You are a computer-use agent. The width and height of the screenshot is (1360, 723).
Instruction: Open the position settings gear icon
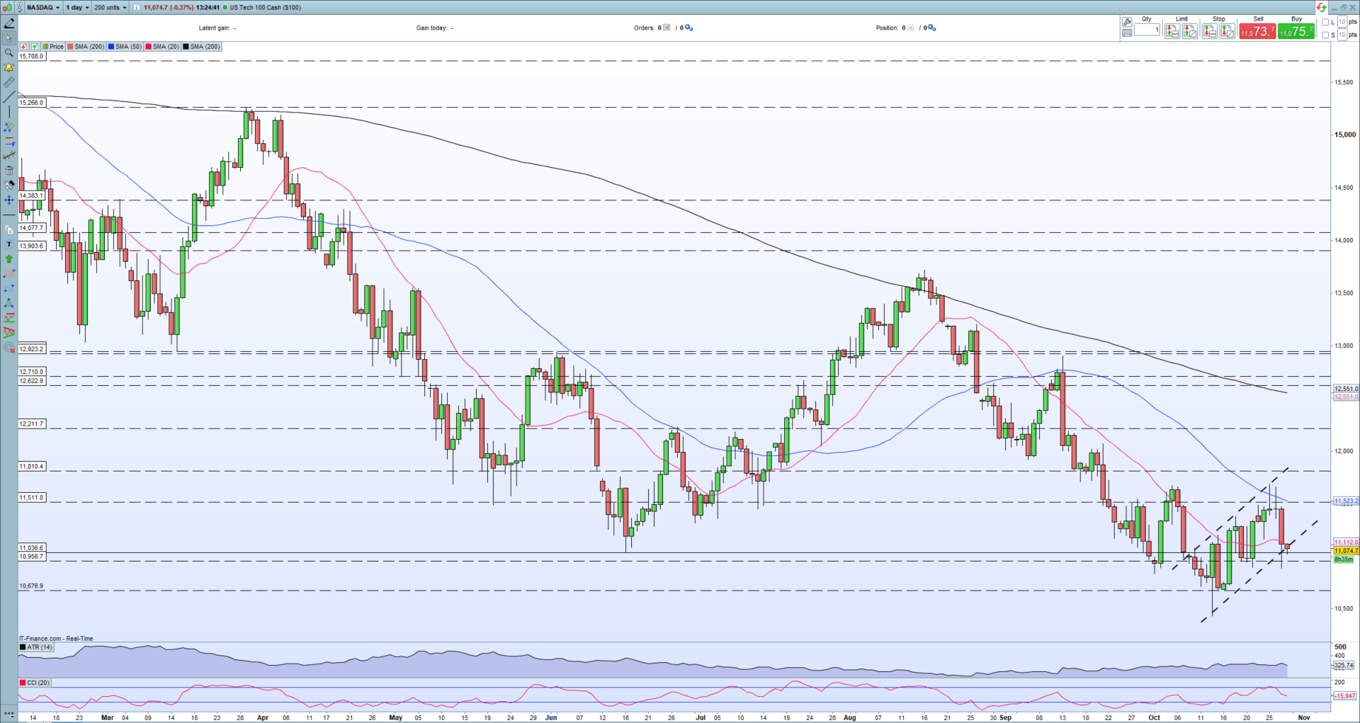point(932,28)
